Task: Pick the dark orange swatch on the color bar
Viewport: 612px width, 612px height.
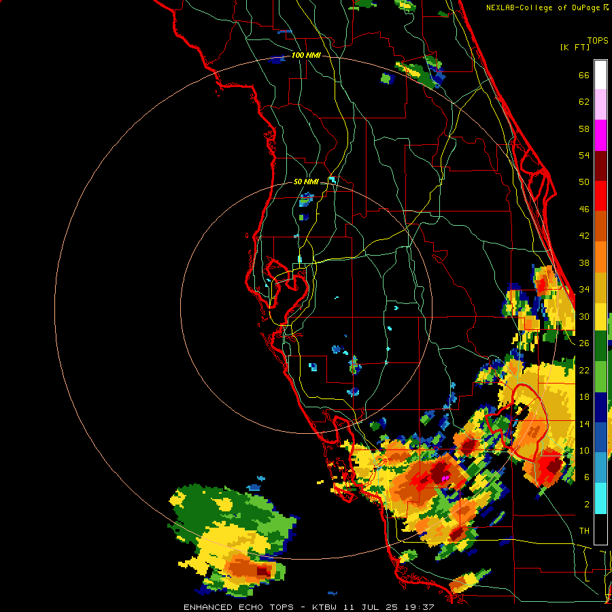Action: pyautogui.click(x=600, y=226)
